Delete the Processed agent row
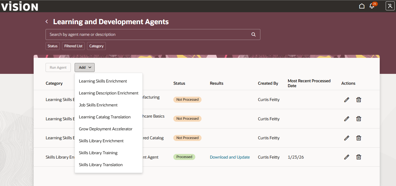The image size is (396, 186). tap(359, 157)
